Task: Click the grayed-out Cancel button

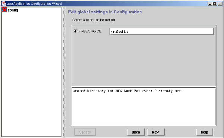Action: [x=85, y=132]
